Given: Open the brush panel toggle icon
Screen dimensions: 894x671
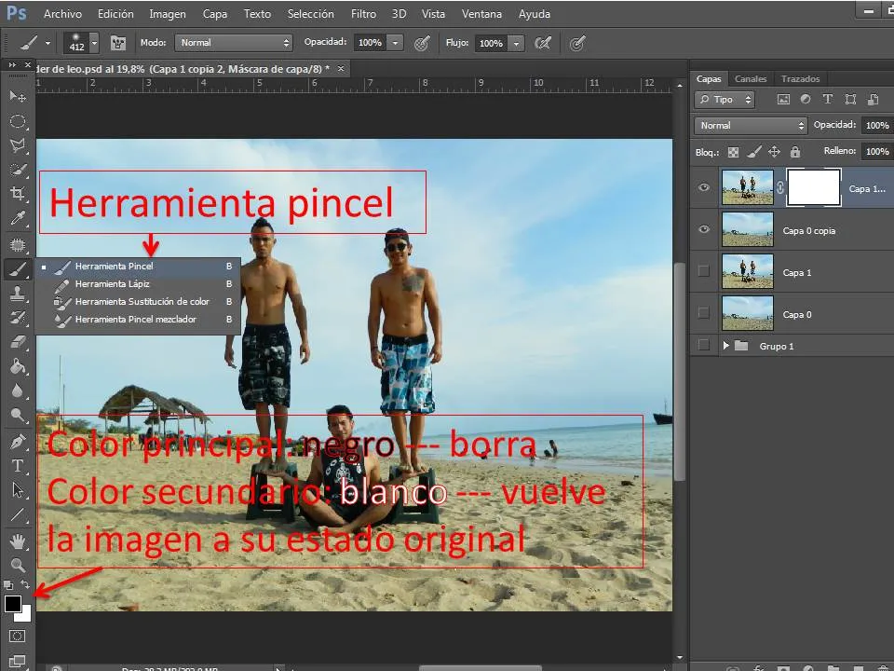Looking at the screenshot, I should [x=118, y=43].
